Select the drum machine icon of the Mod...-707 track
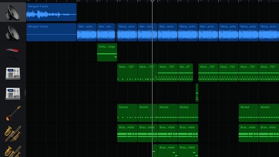The image size is (279, 157). click(13, 74)
